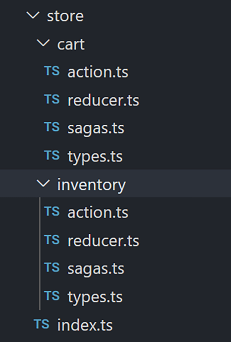Open action.ts in the cart folder
The image size is (231, 342).
[98, 72]
